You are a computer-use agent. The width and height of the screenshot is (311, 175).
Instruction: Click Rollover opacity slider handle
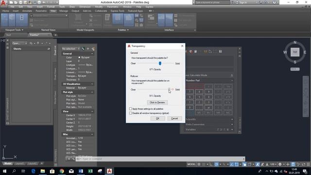169,89
